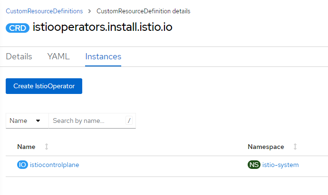Click the Create IstioOperator button
The width and height of the screenshot is (328, 195).
(44, 86)
